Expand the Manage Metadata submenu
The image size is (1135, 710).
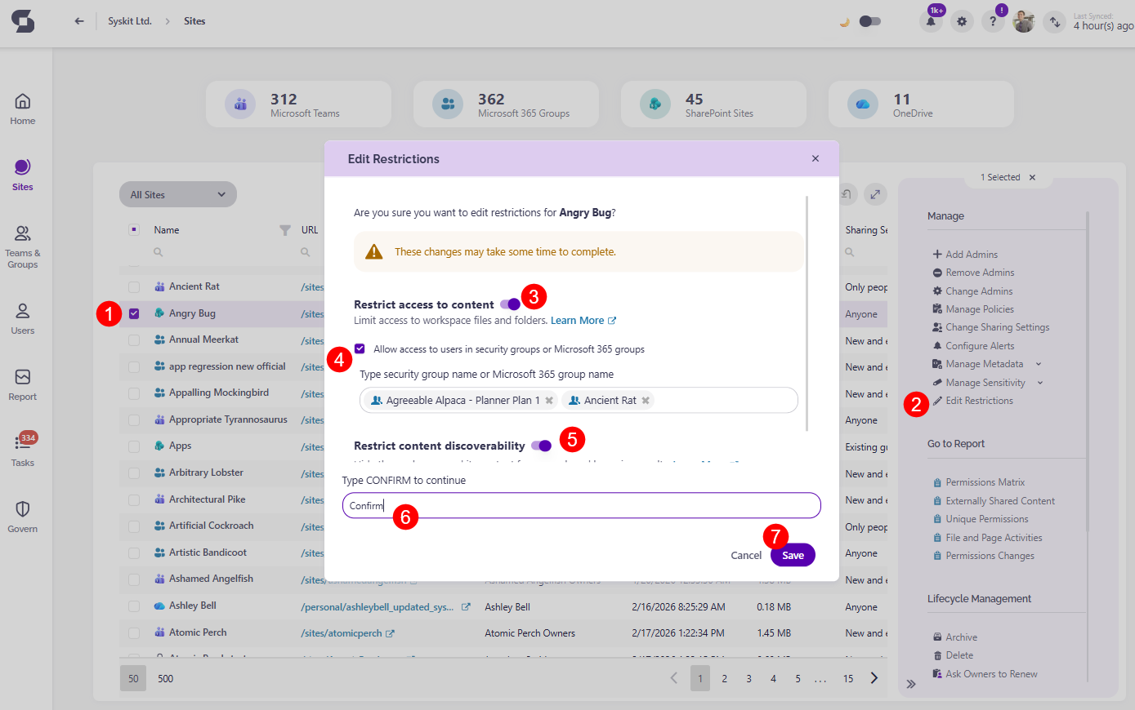click(x=1039, y=364)
